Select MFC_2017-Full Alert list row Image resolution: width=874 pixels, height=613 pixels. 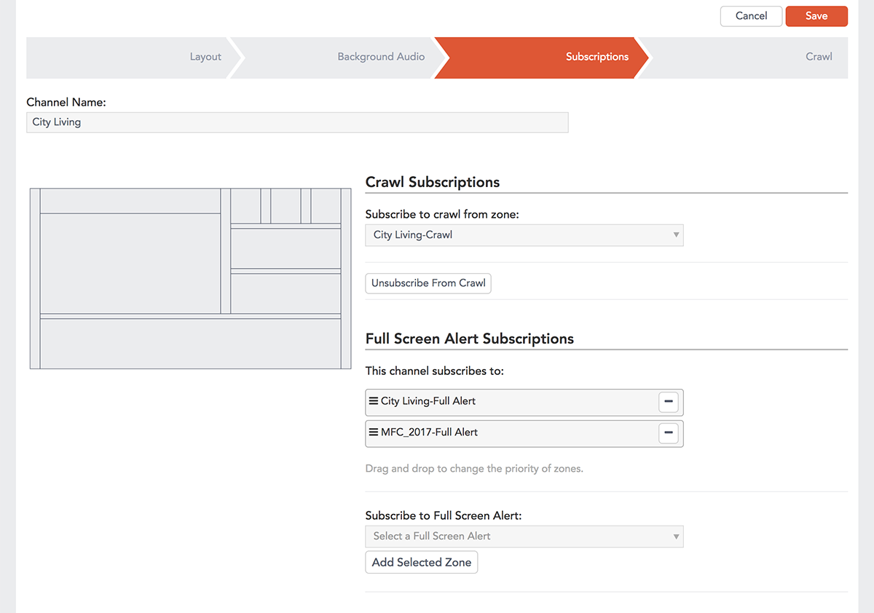click(x=510, y=433)
